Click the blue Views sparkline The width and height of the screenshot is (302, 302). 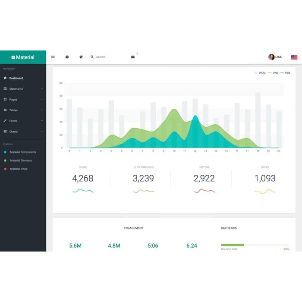click(x=83, y=191)
